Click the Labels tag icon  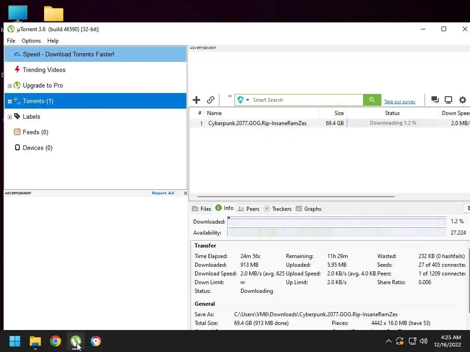point(17,116)
